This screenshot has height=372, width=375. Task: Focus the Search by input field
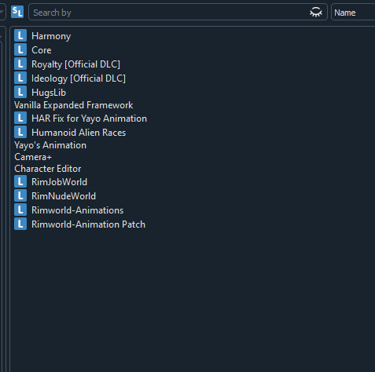(x=178, y=12)
